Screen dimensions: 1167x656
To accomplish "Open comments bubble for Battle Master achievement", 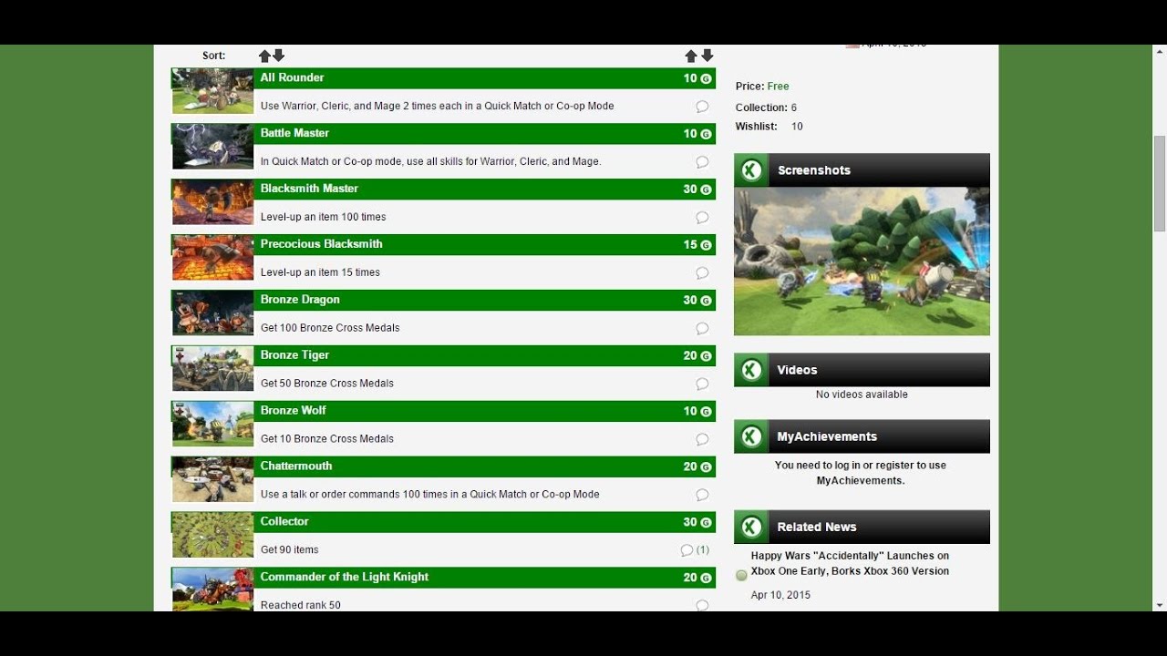I will [x=702, y=162].
